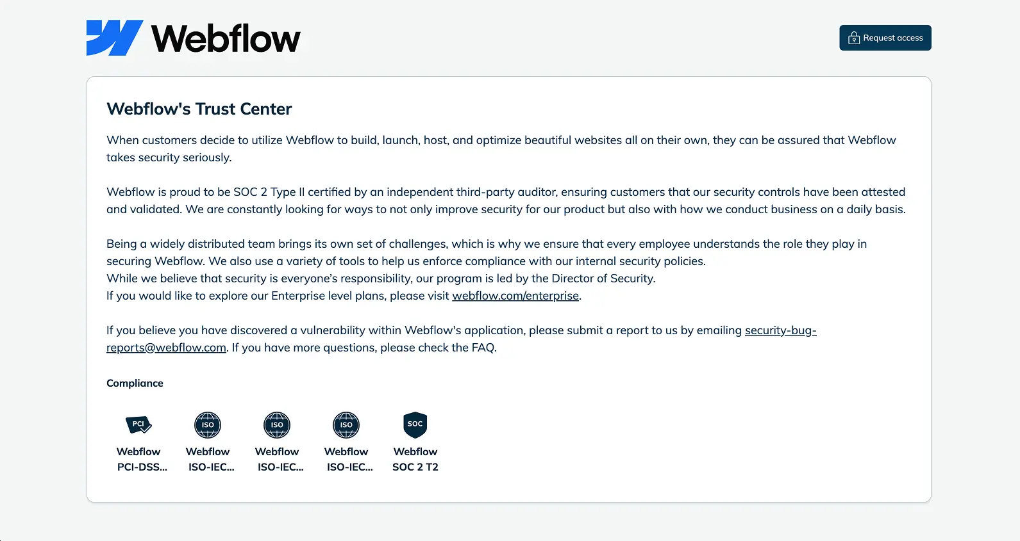Image resolution: width=1020 pixels, height=541 pixels.
Task: Click the Webflow's Trust Center heading
Action: (199, 109)
